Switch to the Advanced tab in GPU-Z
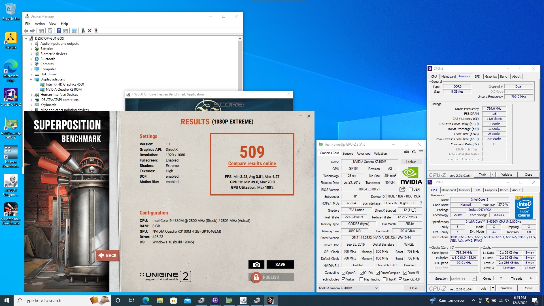Viewport: 544px width, 306px height. [363, 154]
